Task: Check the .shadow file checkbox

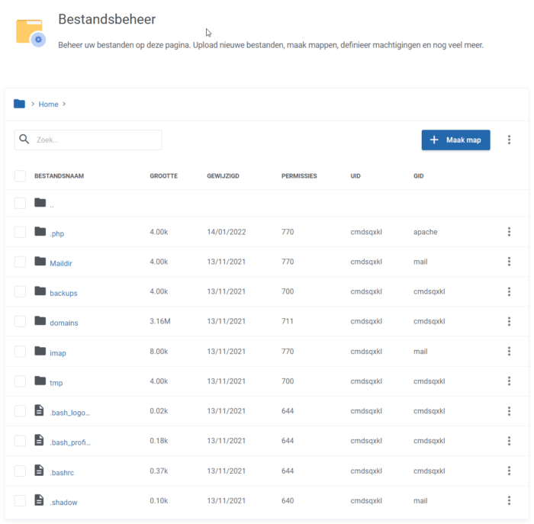Action: click(20, 501)
